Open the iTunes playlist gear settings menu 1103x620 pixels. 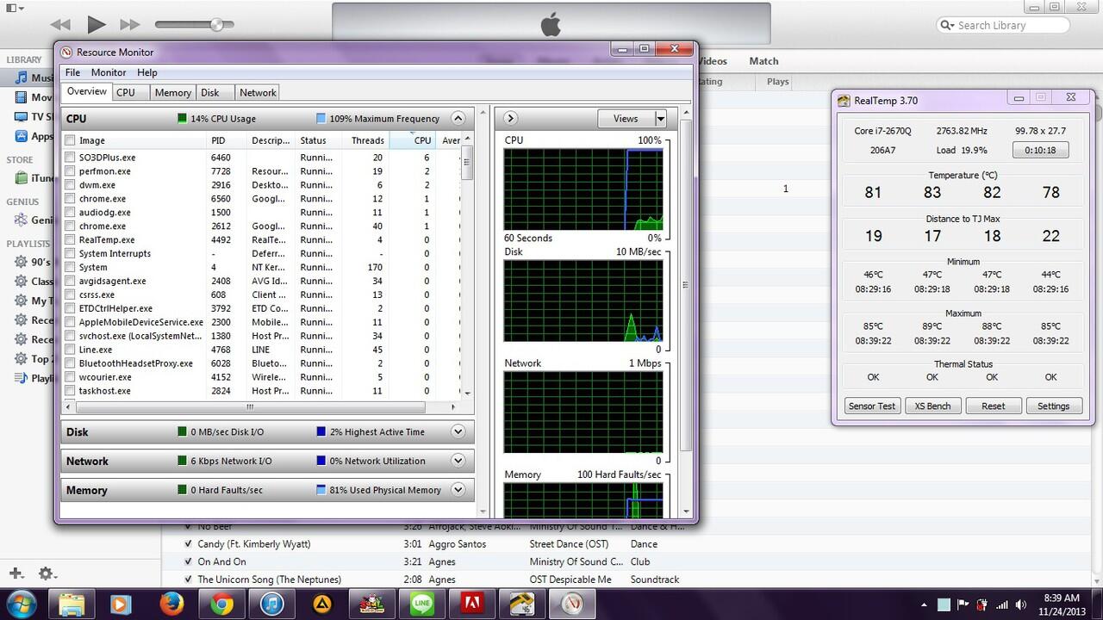[x=47, y=573]
